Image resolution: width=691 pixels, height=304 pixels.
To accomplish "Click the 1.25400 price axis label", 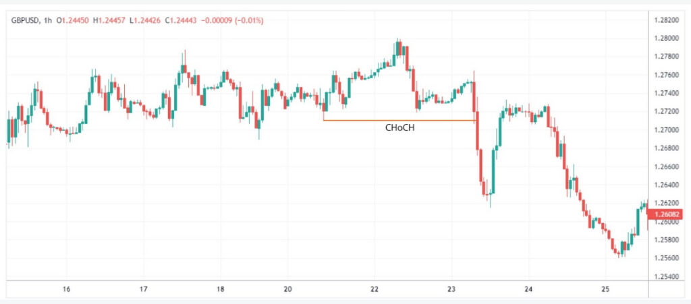I will [666, 277].
